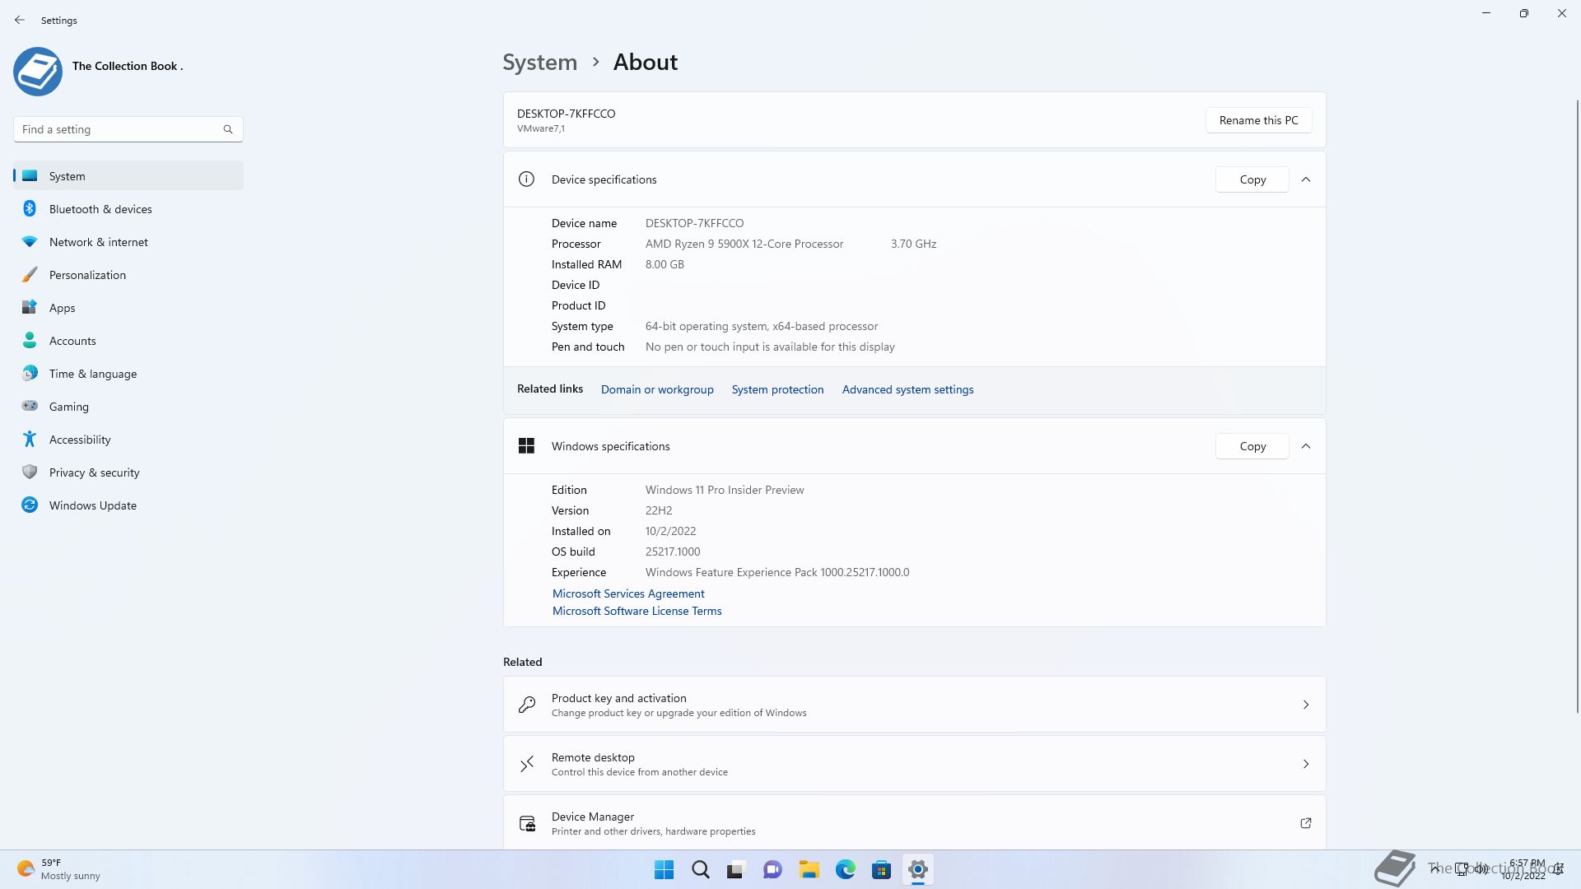Launch Chat app from taskbar
The image size is (1581, 889).
(x=772, y=869)
